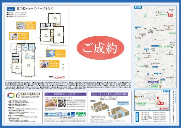Click the red star marker on the guide map
Image resolution: width=181 pixels, height=128 pixels.
(x=167, y=12)
